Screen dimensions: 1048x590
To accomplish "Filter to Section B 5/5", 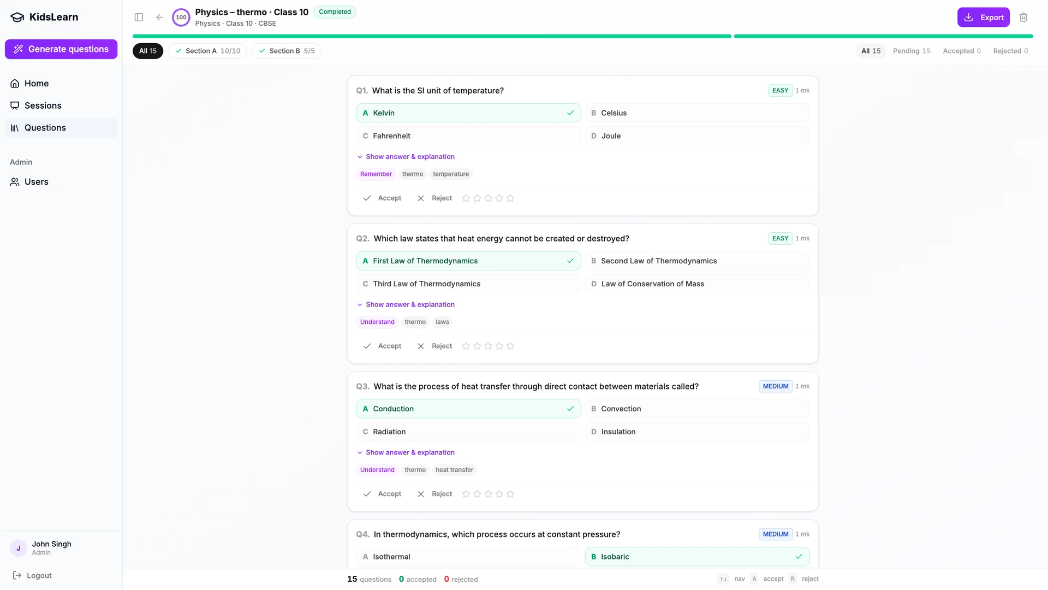I will click(287, 51).
